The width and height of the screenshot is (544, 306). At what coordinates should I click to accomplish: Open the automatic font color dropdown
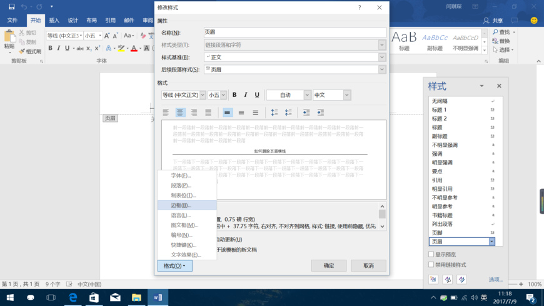click(x=307, y=95)
